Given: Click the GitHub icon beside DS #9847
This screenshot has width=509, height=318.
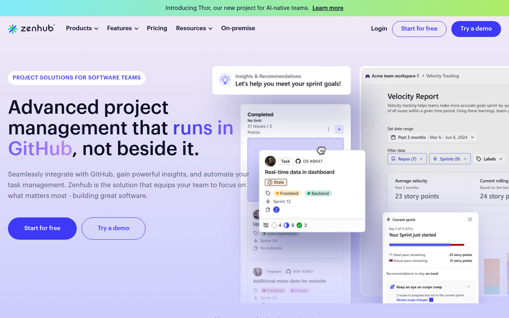Looking at the screenshot, I should [x=298, y=161].
